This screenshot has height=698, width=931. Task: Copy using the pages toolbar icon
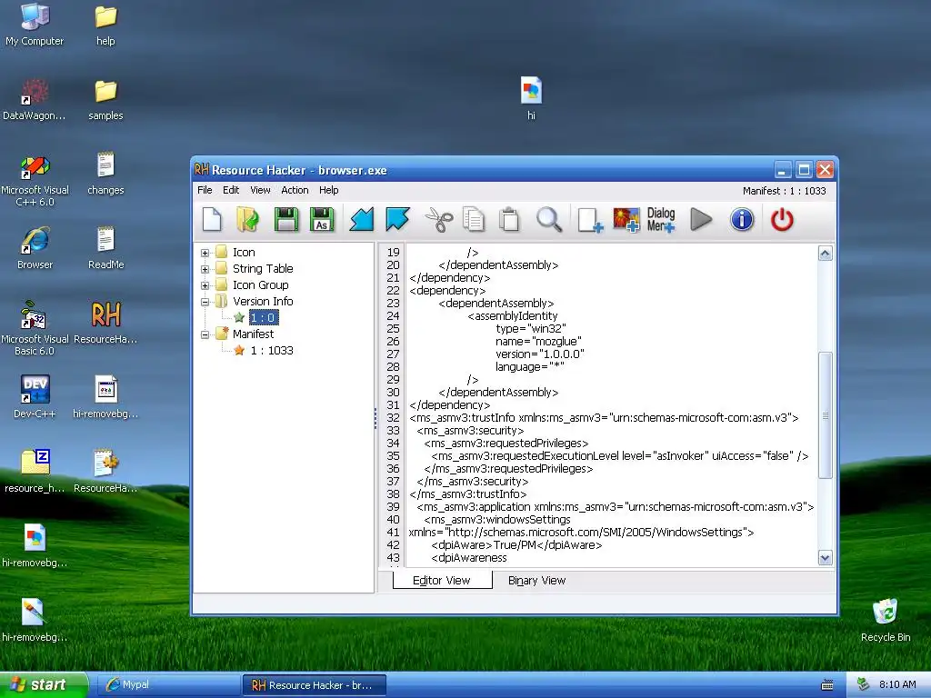pos(473,220)
